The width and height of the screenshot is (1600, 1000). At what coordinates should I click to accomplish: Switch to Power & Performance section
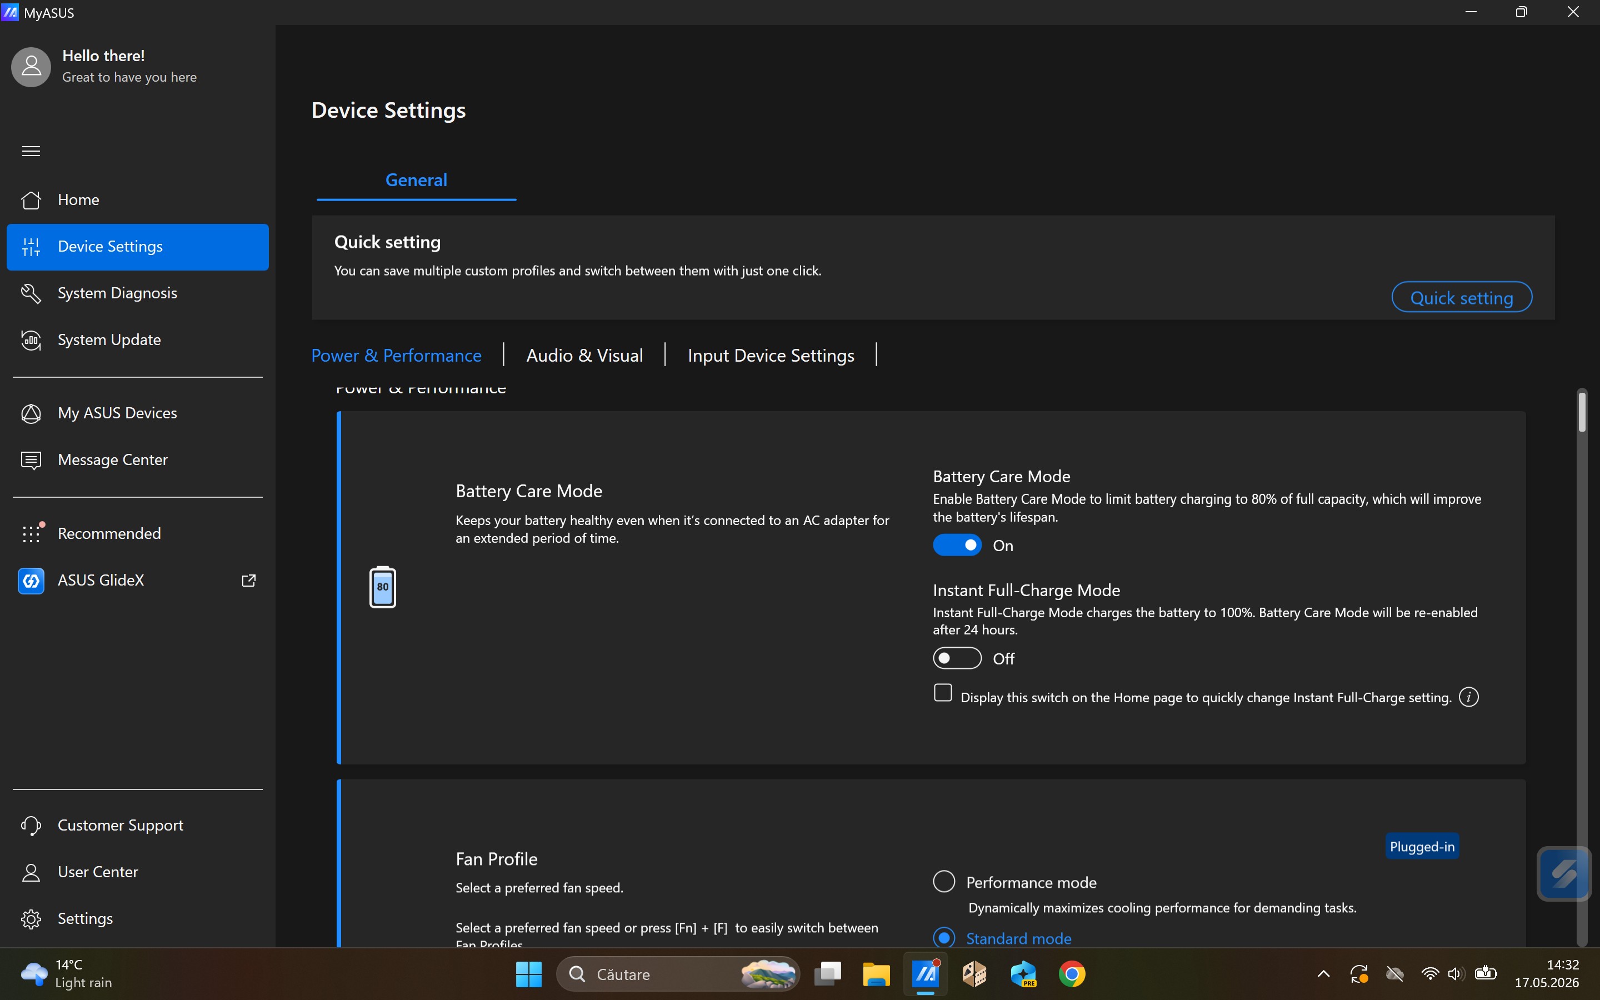[x=396, y=355]
